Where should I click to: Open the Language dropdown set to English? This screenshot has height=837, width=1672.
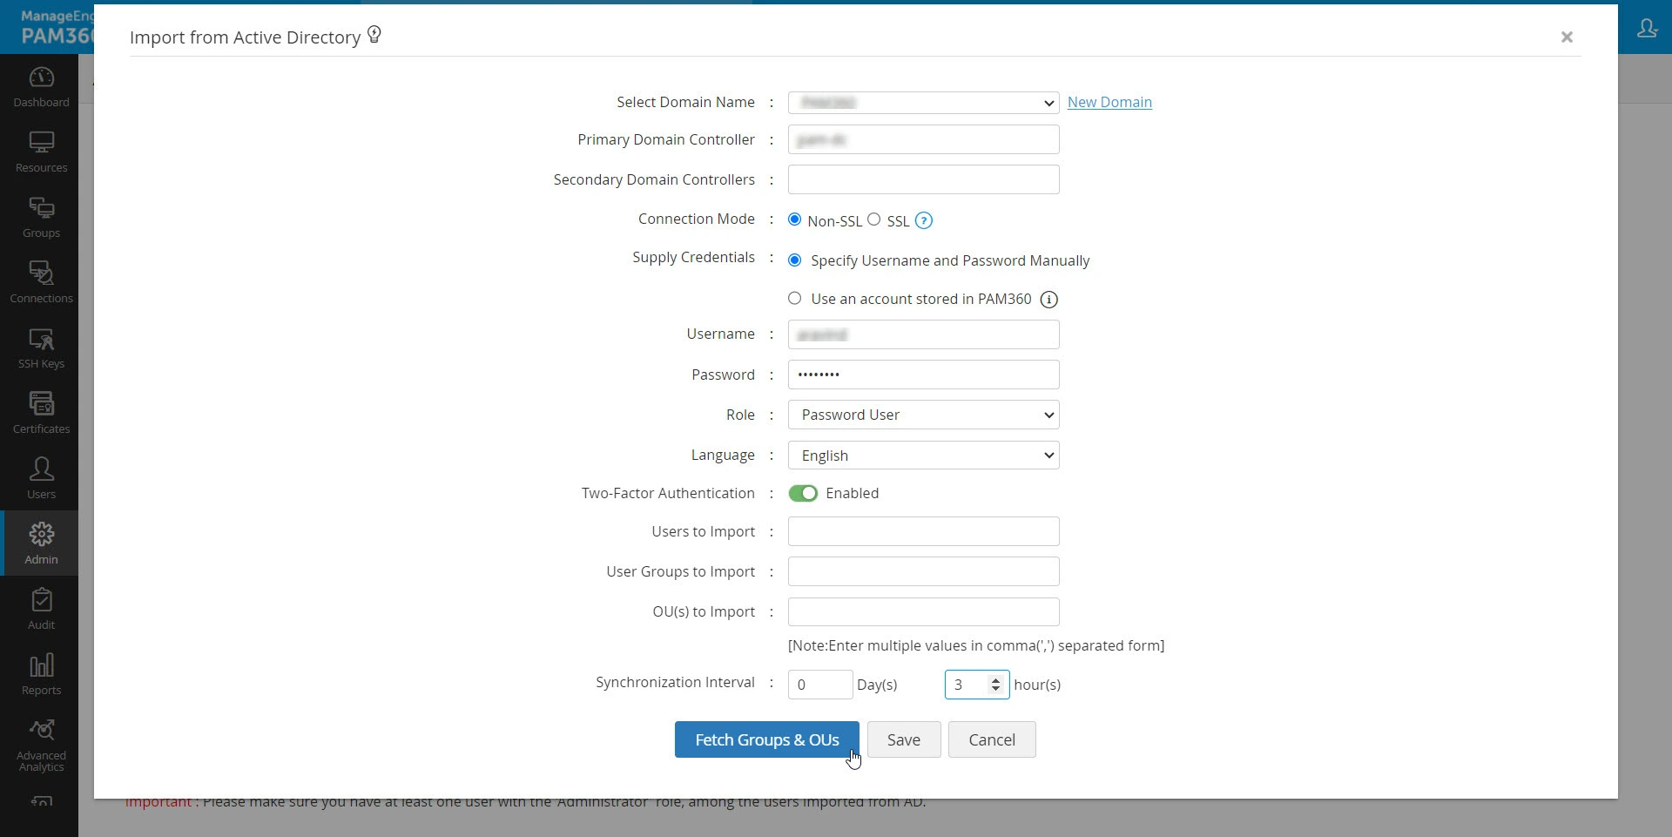pos(922,455)
